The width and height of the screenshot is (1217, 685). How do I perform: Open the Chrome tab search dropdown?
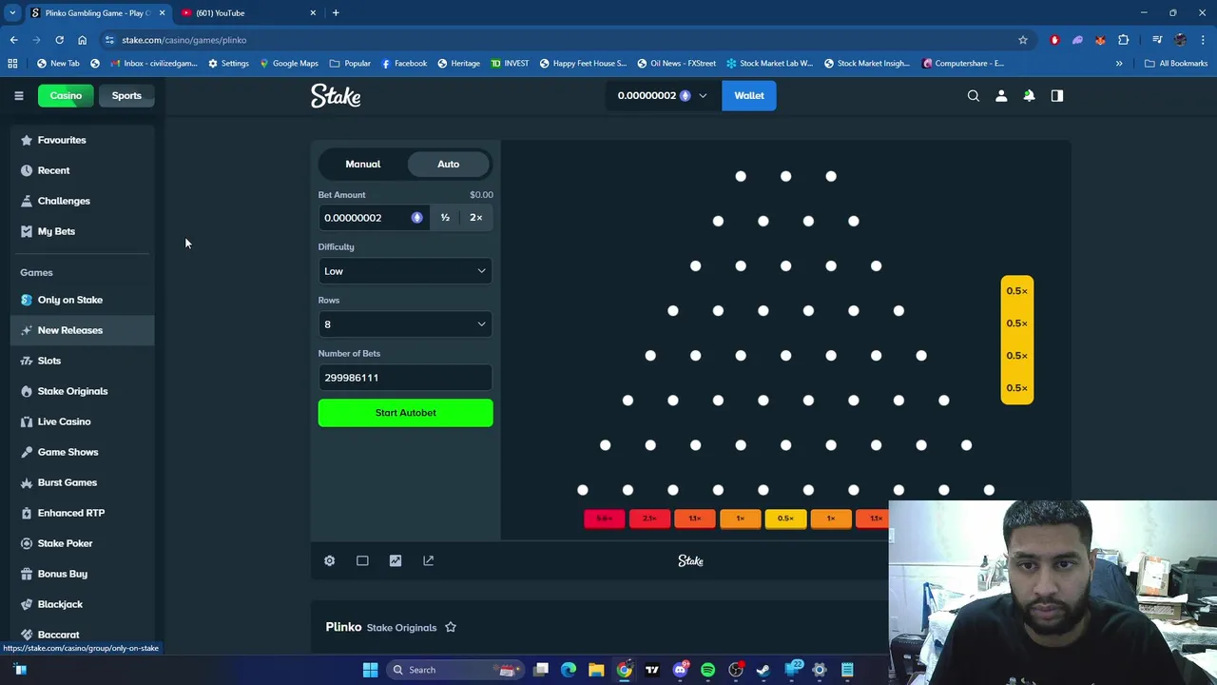12,12
